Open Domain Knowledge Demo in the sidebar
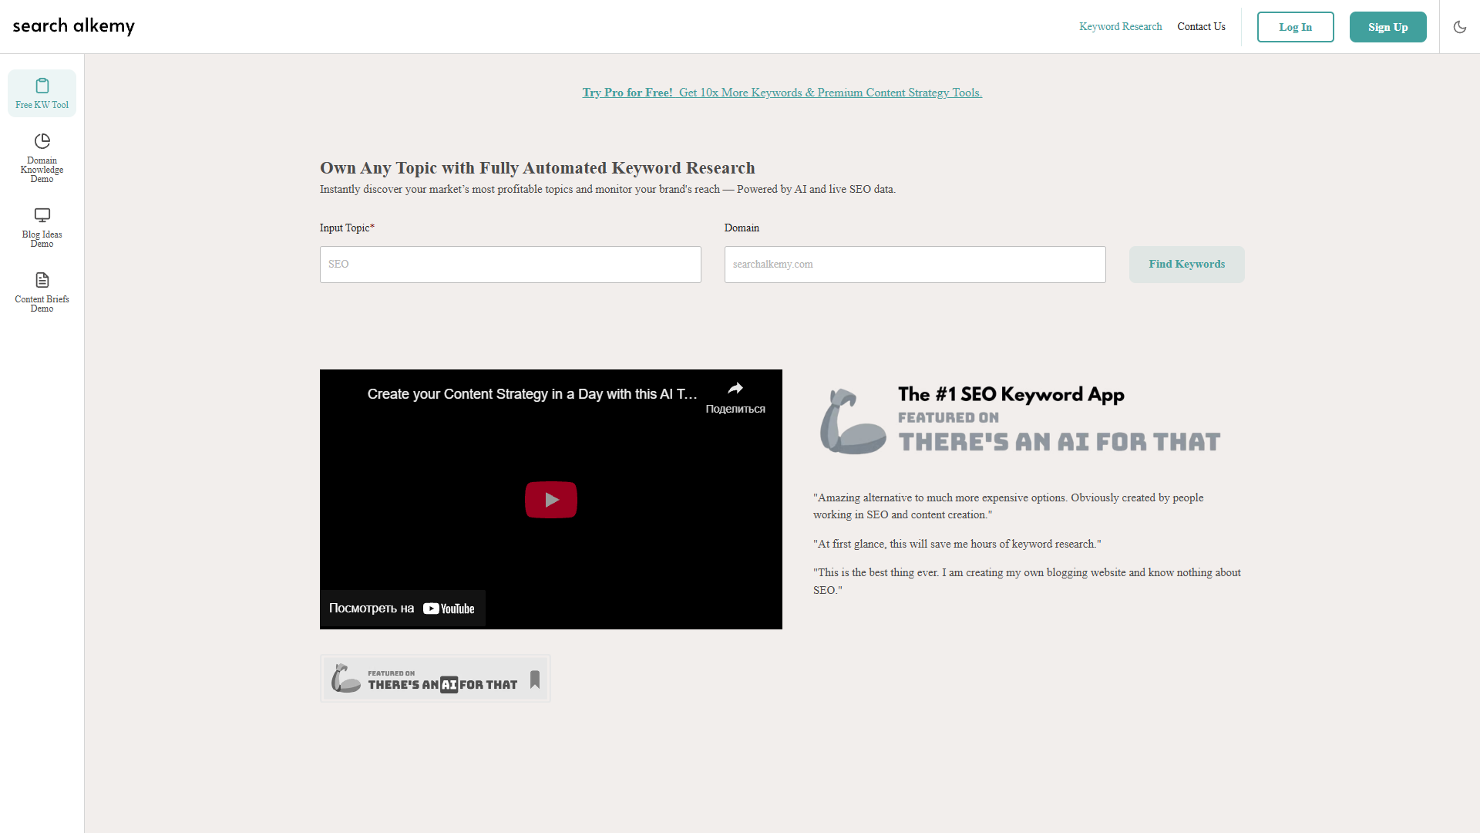Screen dimensions: 1480x833 click(x=42, y=158)
